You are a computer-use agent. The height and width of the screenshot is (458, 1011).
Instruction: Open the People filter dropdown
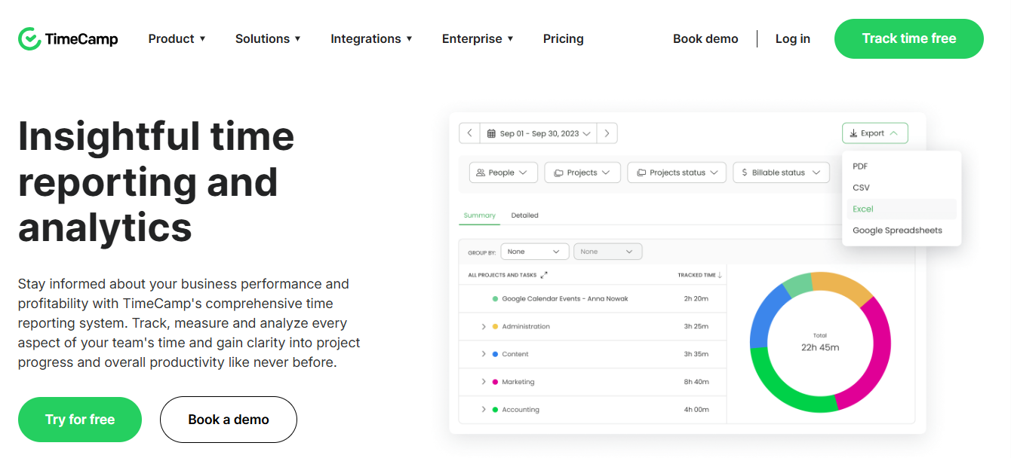point(503,173)
